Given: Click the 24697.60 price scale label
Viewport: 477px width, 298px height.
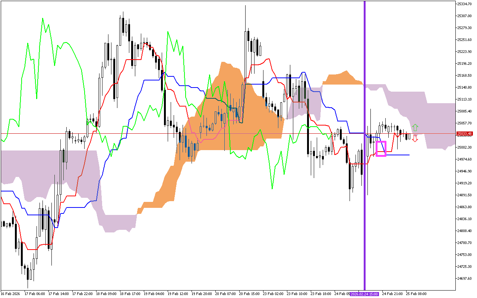Looking at the screenshot, I should pos(464,279).
